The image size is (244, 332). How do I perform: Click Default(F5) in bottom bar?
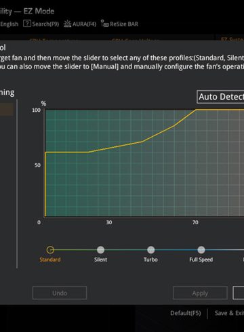pyautogui.click(x=186, y=313)
